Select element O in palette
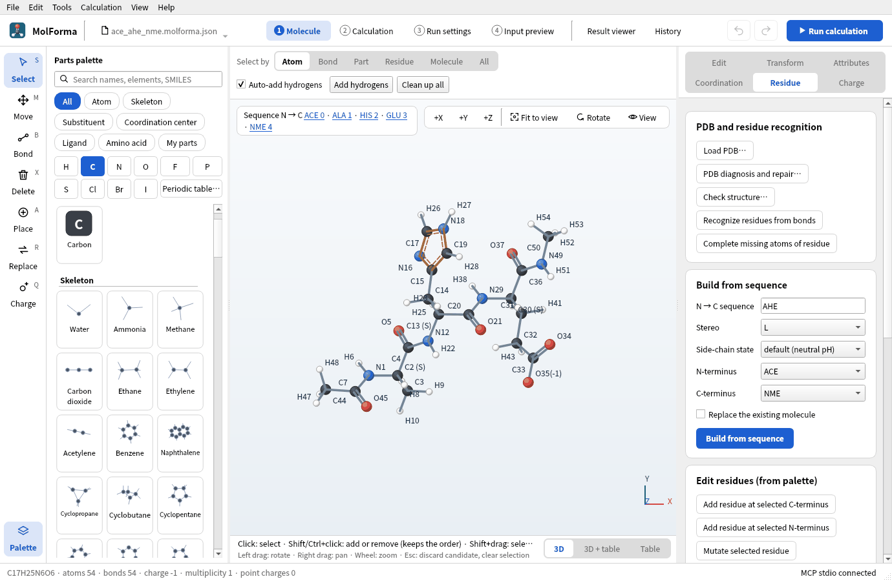This screenshot has height=581, width=892. coord(145,167)
